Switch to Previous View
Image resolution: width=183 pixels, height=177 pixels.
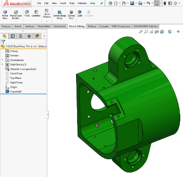(151, 32)
